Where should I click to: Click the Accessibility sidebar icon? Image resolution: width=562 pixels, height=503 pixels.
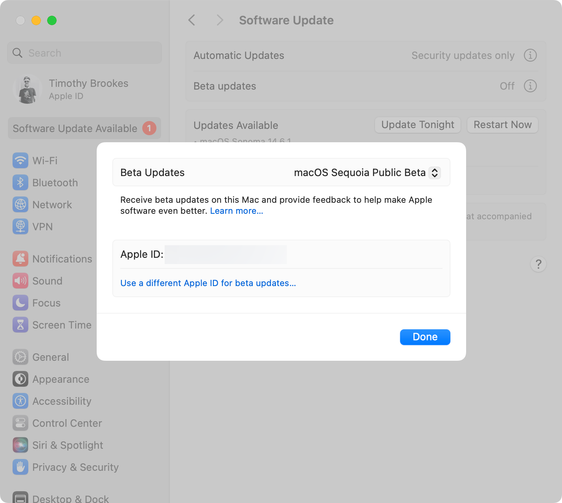(20, 401)
